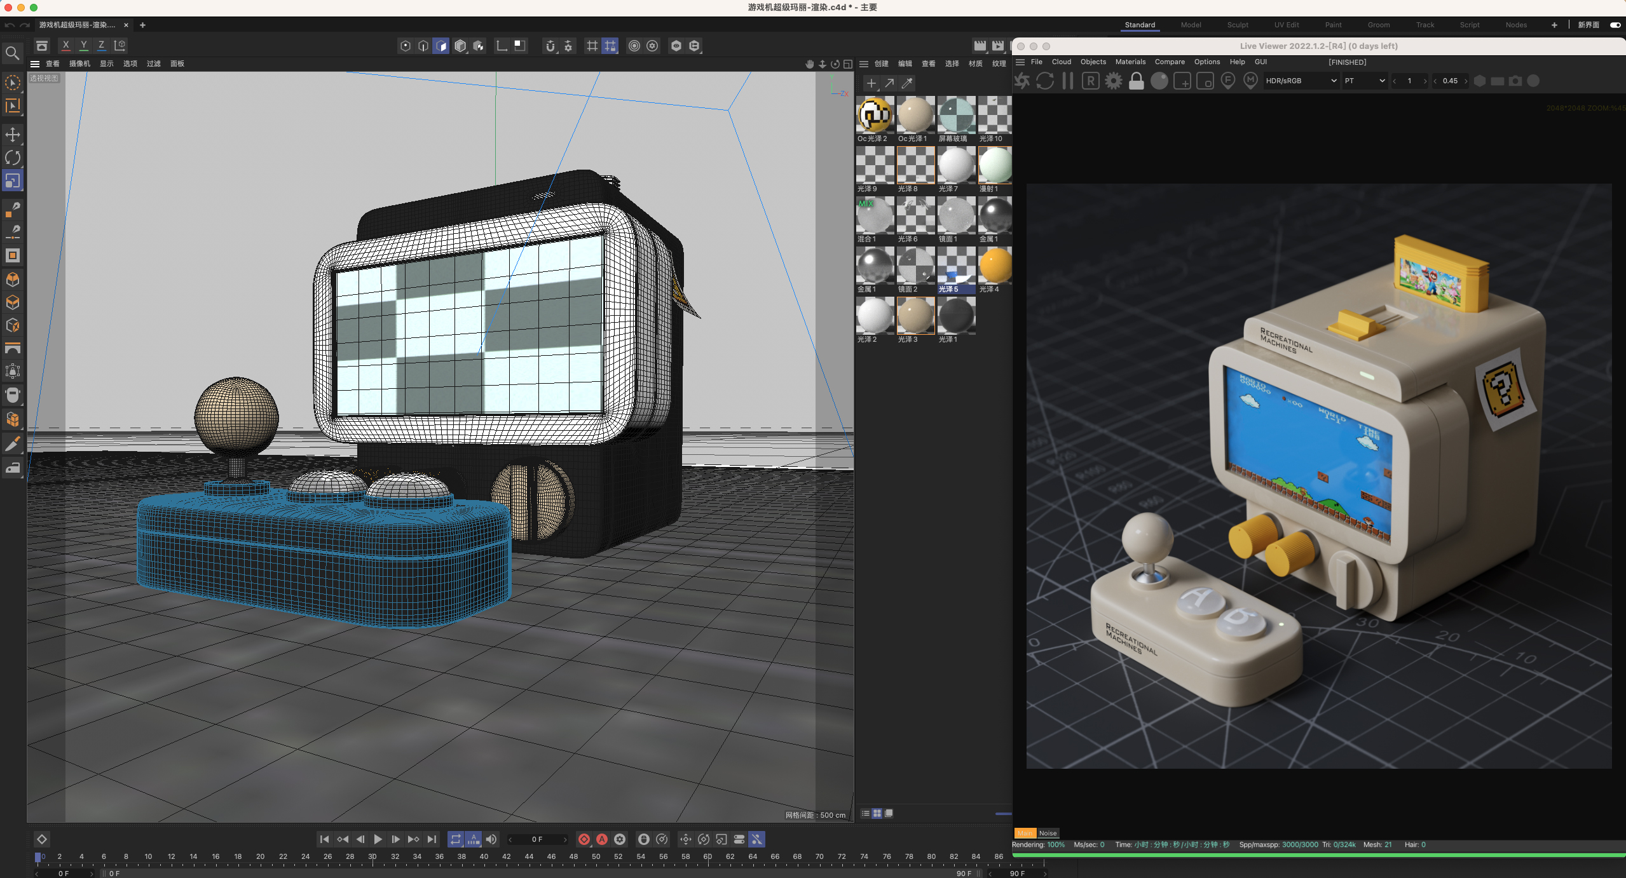This screenshot has width=1626, height=878.
Task: Toggle timeline sound playback speaker
Action: click(x=491, y=839)
